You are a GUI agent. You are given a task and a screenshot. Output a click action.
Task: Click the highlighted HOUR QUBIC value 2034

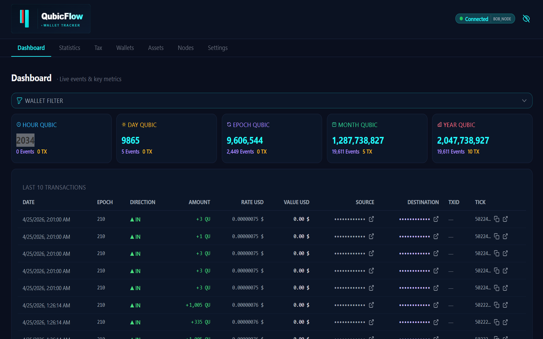tap(25, 140)
